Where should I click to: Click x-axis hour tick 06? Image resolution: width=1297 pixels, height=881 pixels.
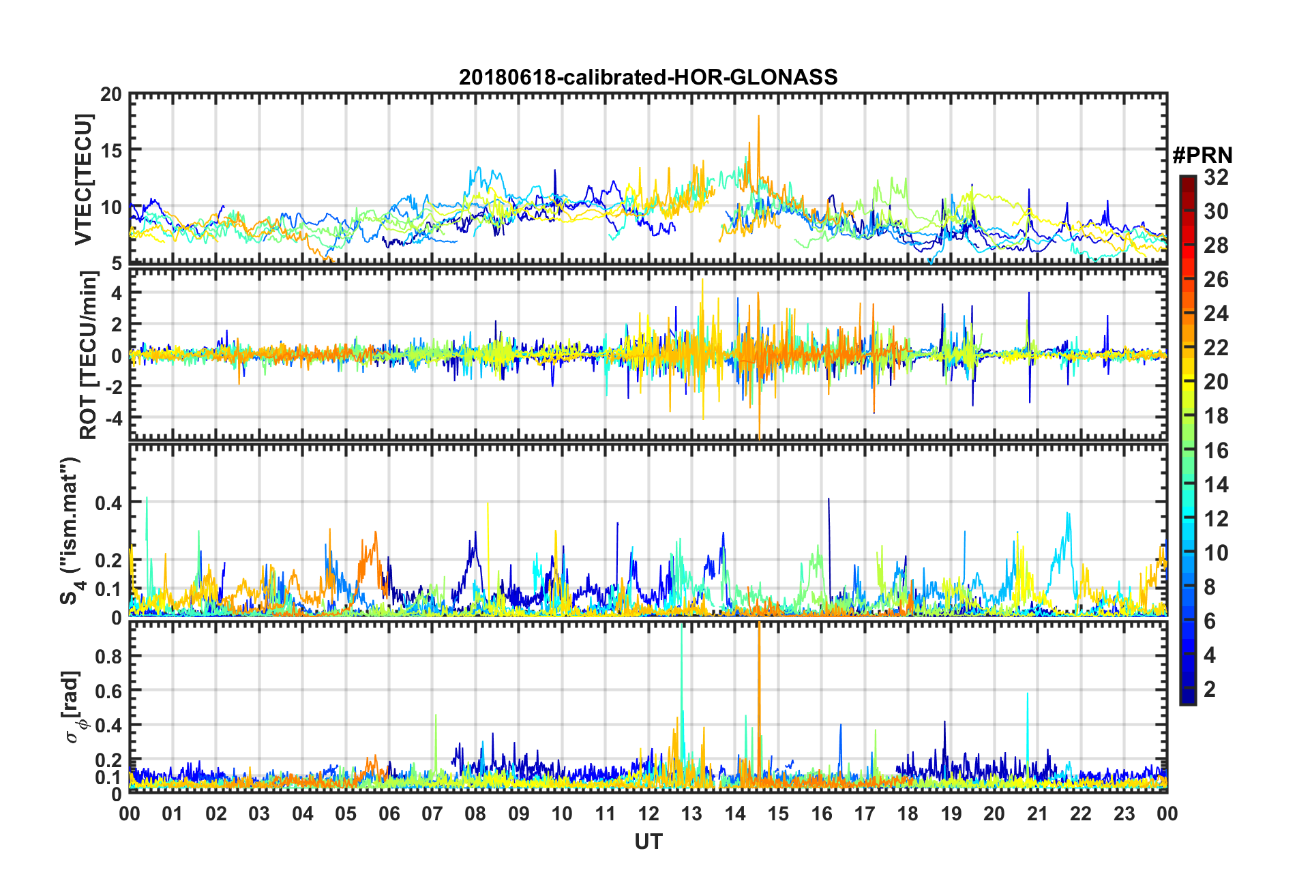coord(389,813)
